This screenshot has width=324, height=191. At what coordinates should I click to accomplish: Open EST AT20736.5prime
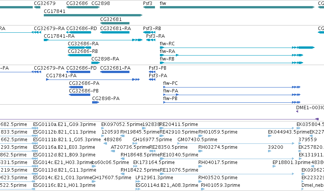(x=130, y=147)
